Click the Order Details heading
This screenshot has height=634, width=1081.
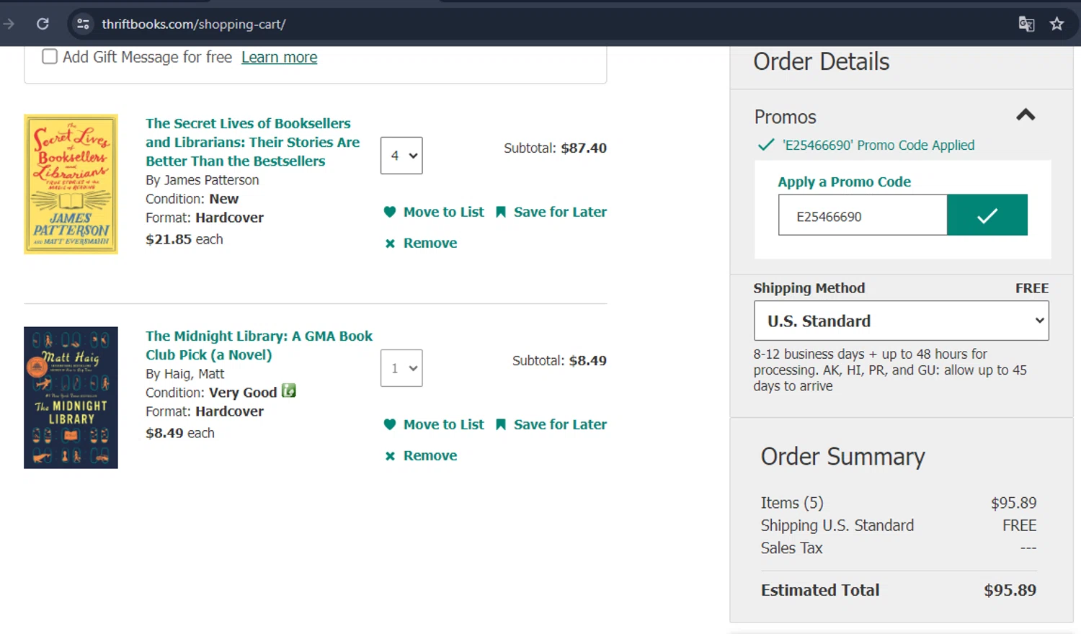click(x=821, y=61)
